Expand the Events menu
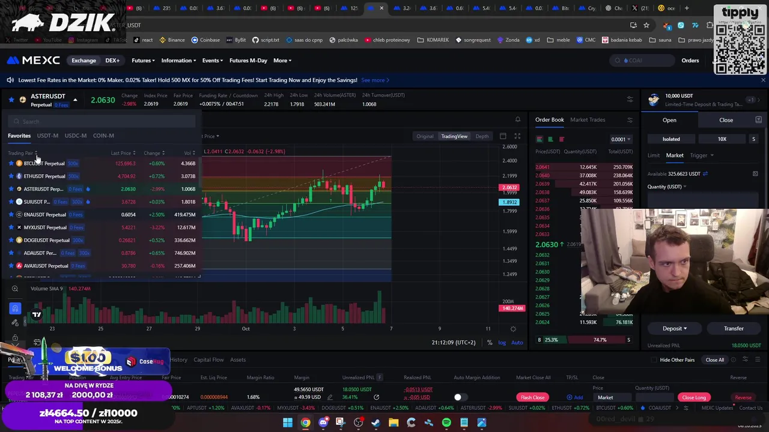The width and height of the screenshot is (769, 432). 213,61
